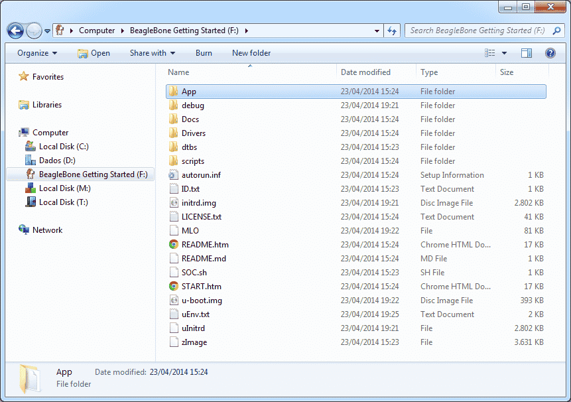Select the uEnv.txt file name

pyautogui.click(x=196, y=314)
